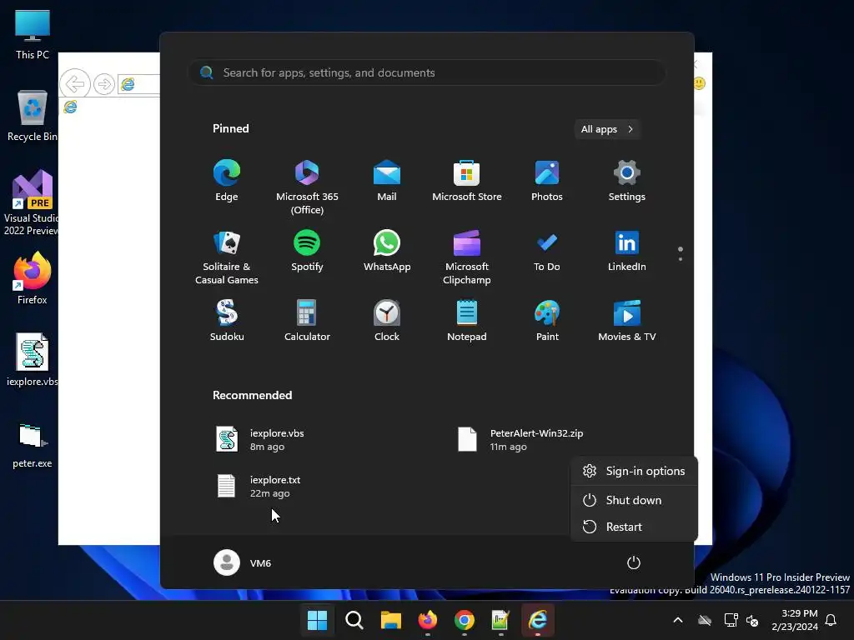Image resolution: width=854 pixels, height=640 pixels.
Task: Launch Microsoft 365 (Office)
Action: click(x=307, y=187)
